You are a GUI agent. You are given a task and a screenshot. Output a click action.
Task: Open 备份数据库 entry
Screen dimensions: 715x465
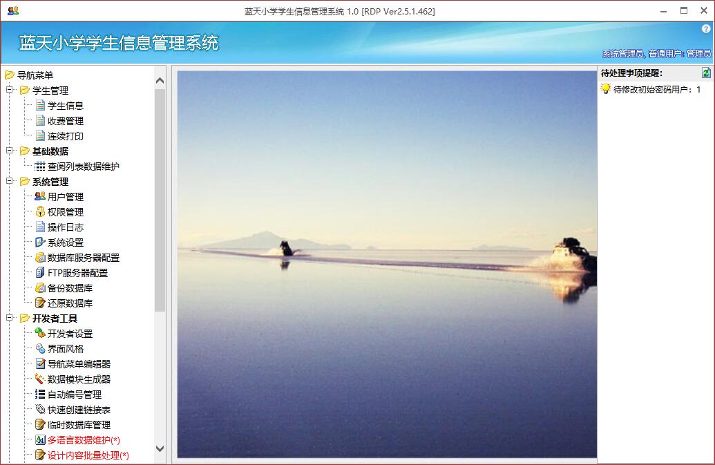tap(70, 288)
